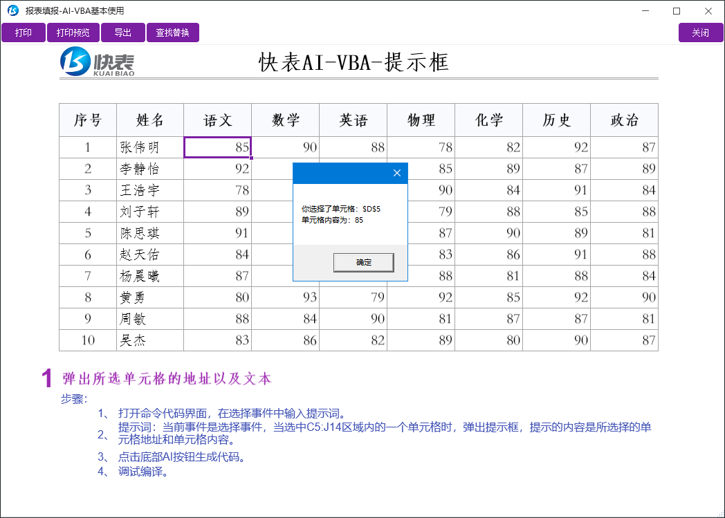Open 打印预览 print preview
This screenshot has height=518, width=725.
73,33
